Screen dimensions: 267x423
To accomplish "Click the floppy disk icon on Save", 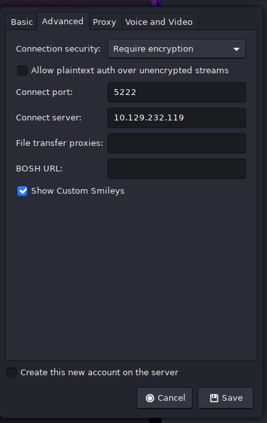I will click(214, 398).
